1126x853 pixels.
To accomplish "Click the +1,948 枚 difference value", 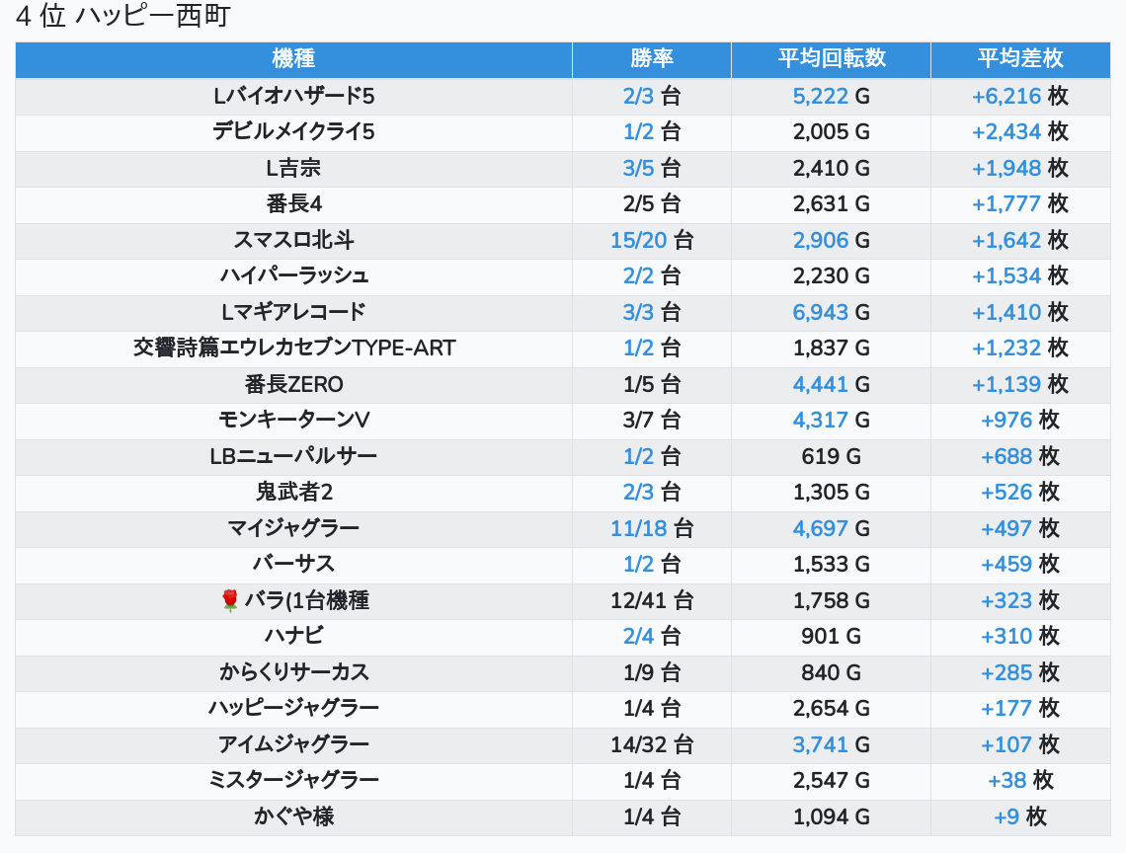I will (1019, 168).
